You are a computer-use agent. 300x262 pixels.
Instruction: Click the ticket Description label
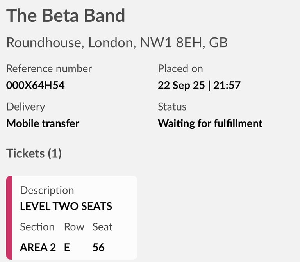[47, 191]
